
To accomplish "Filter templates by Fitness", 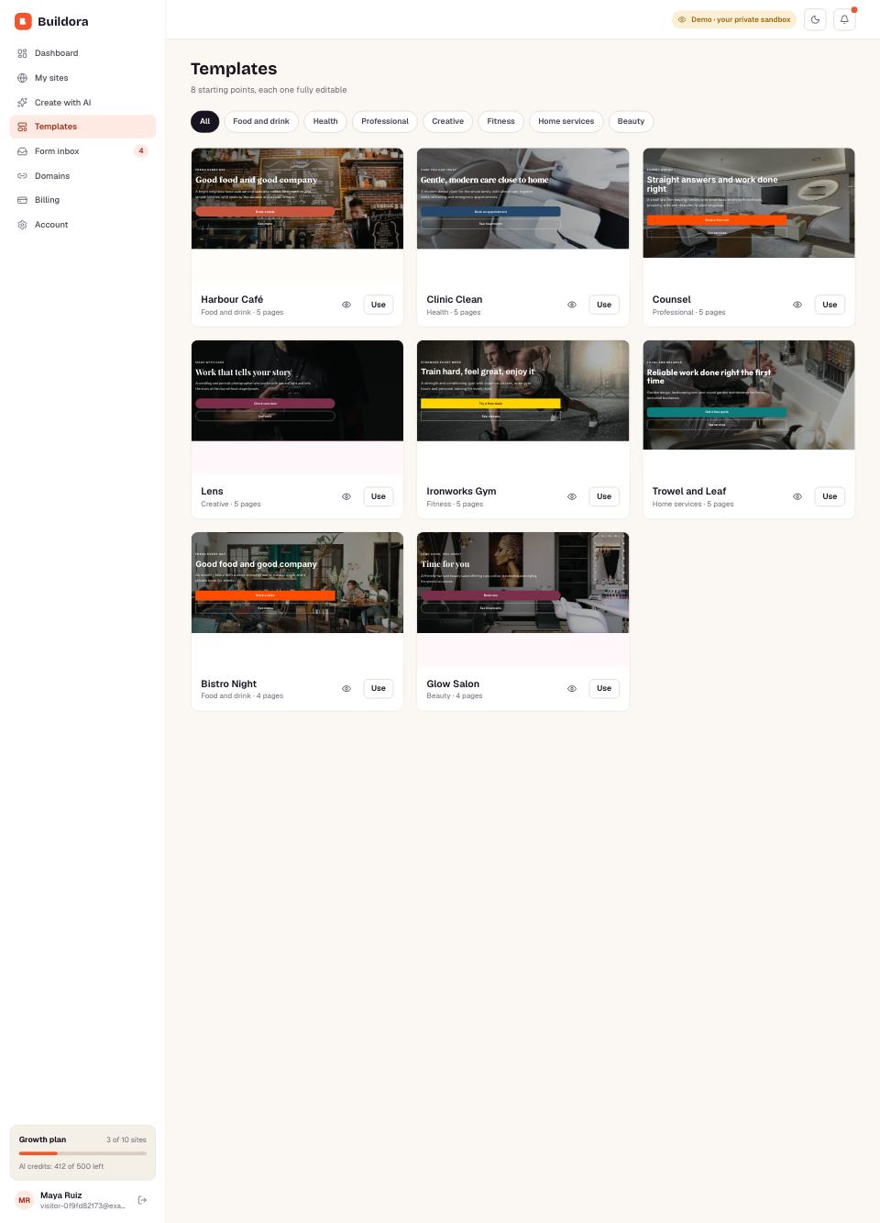I will 500,121.
